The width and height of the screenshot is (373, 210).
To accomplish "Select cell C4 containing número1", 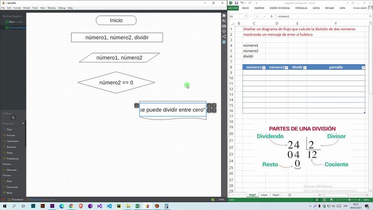I will (x=254, y=45).
